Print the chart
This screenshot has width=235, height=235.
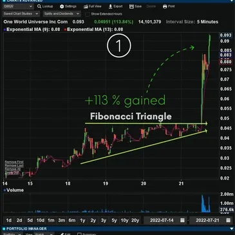[x=169, y=6]
